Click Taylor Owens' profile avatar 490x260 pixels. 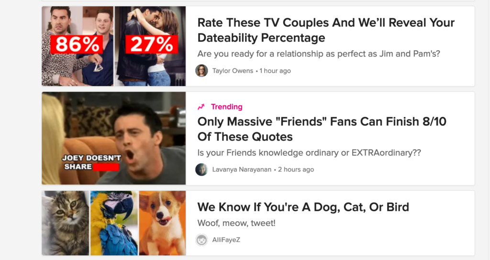tap(201, 71)
